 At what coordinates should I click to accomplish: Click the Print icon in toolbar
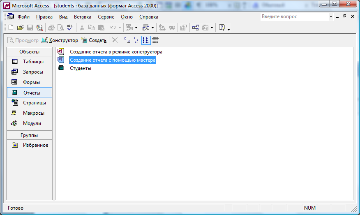coord(51,28)
